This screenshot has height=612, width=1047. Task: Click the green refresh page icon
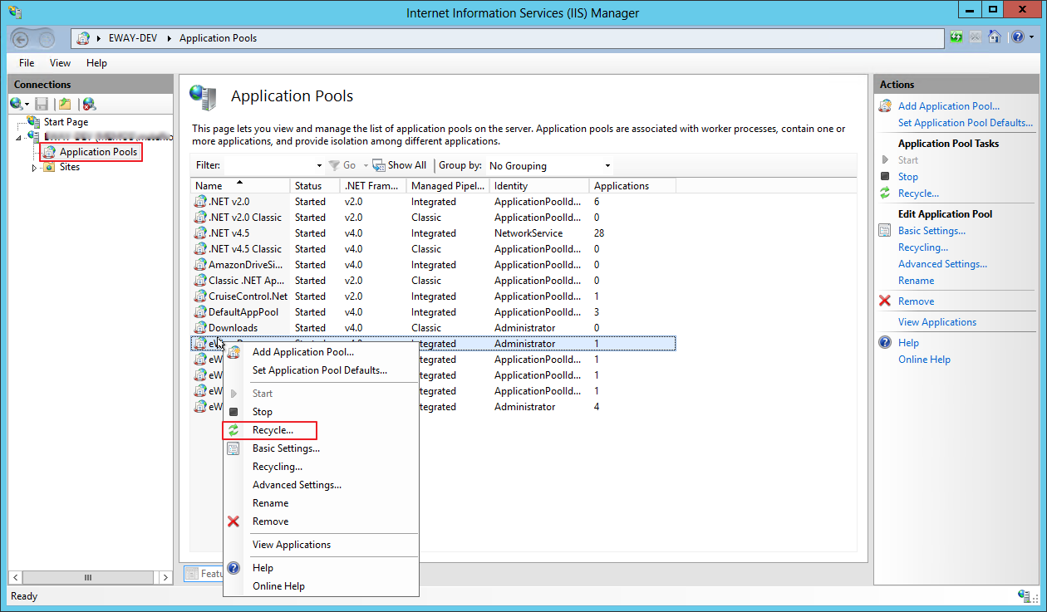(x=956, y=37)
